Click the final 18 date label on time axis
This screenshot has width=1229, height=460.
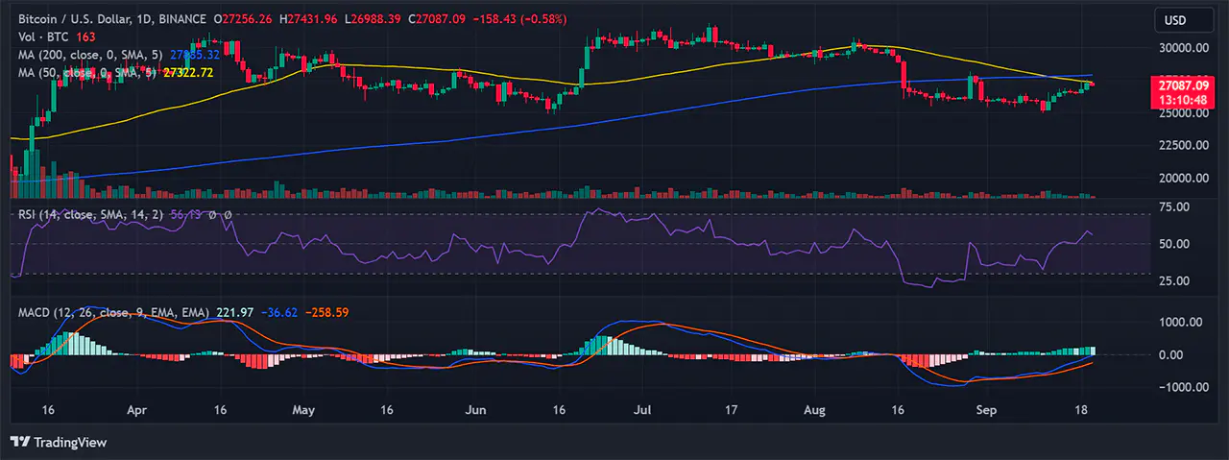point(1082,409)
